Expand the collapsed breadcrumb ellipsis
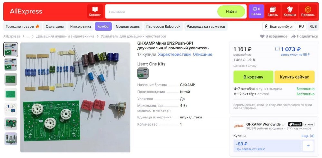Viewport: 322px width, 158px height. 28,36
